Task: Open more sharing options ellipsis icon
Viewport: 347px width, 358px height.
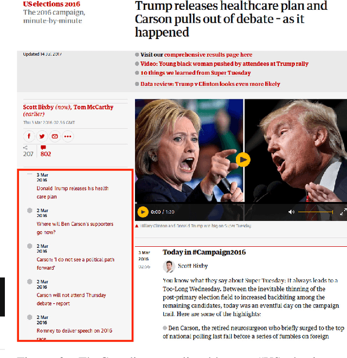Action: (x=68, y=136)
